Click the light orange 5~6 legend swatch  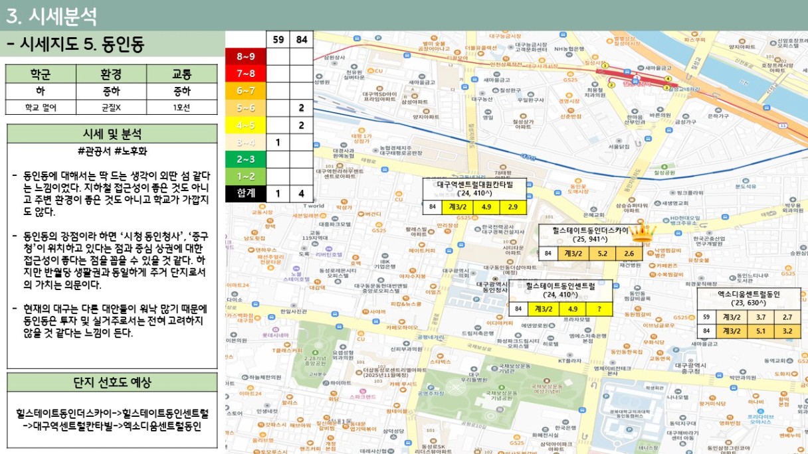pyautogui.click(x=246, y=108)
